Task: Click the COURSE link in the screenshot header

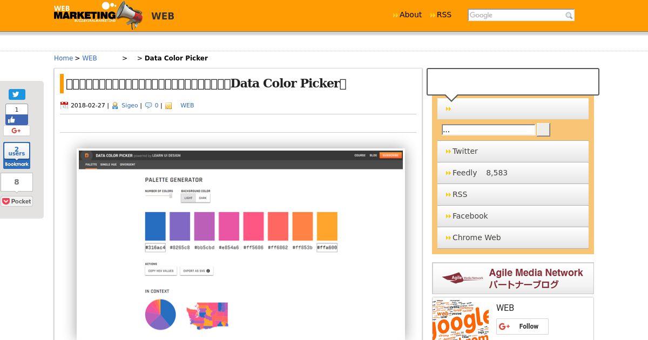Action: pos(360,155)
